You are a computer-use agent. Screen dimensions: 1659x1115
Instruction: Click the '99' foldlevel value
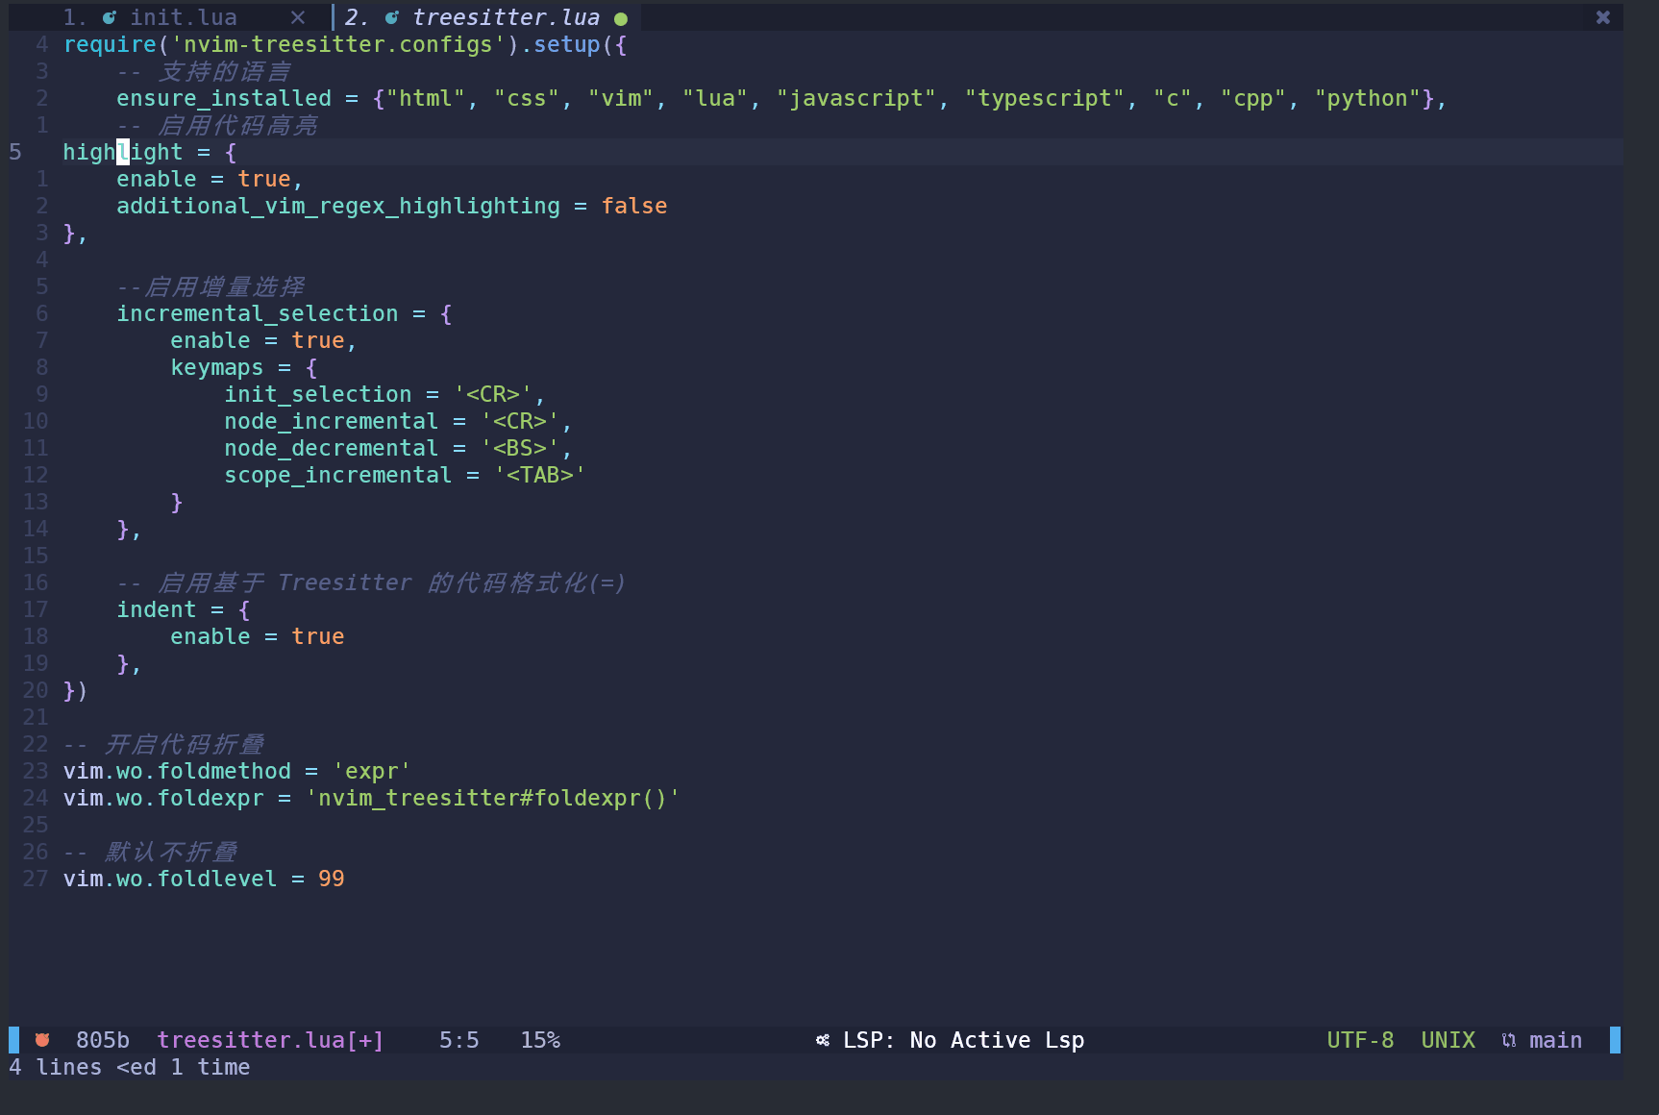click(x=332, y=879)
